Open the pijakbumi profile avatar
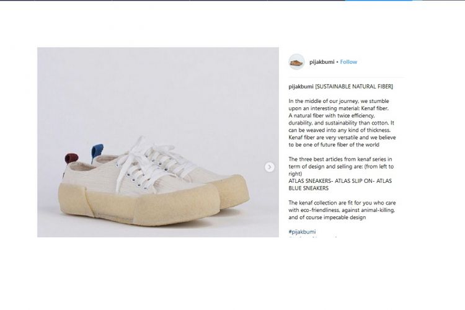This screenshot has width=465, height=310. click(296, 62)
